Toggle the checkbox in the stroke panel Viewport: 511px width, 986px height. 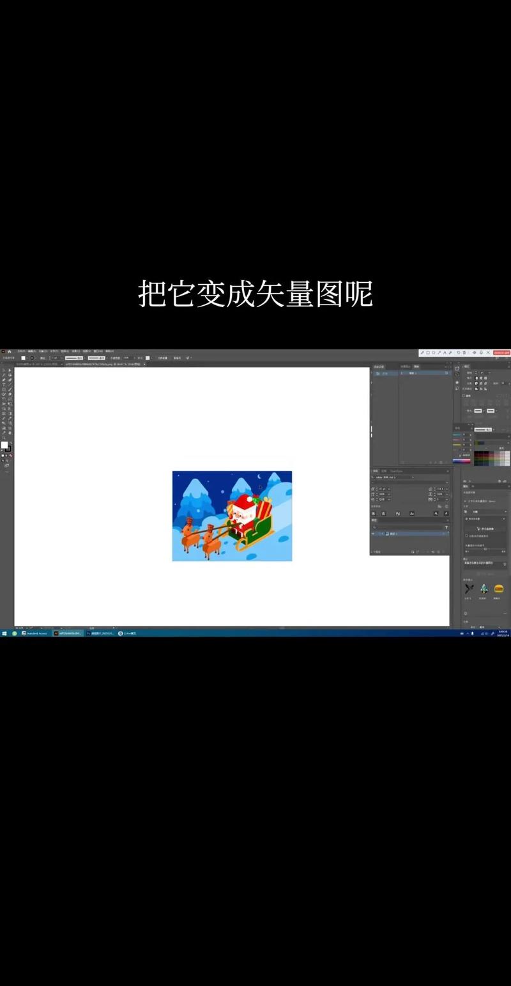click(x=464, y=395)
